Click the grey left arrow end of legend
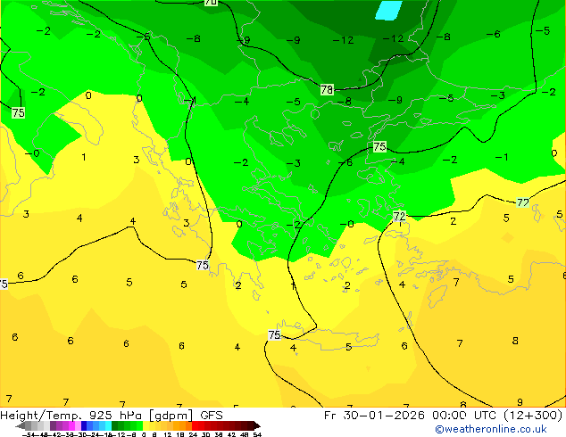 (21, 426)
